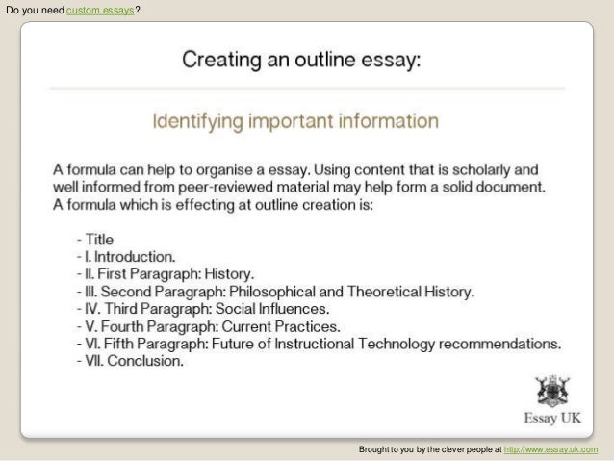The image size is (614, 461).
Task: Open the 'custom essays' link
Action: point(100,10)
